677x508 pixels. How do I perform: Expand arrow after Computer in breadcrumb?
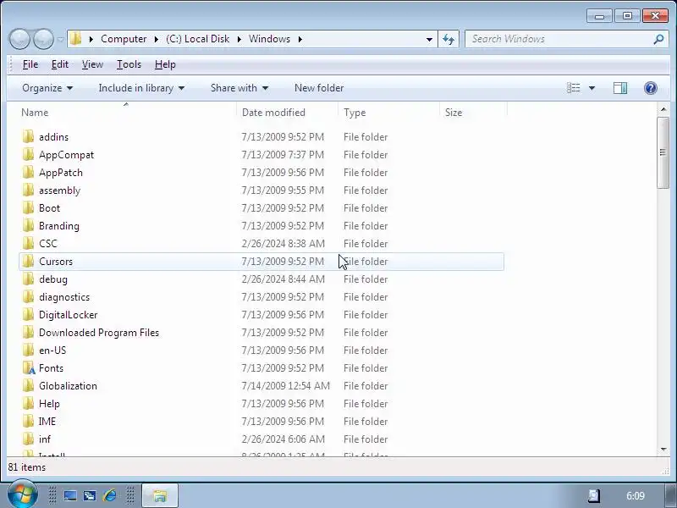[x=157, y=39]
